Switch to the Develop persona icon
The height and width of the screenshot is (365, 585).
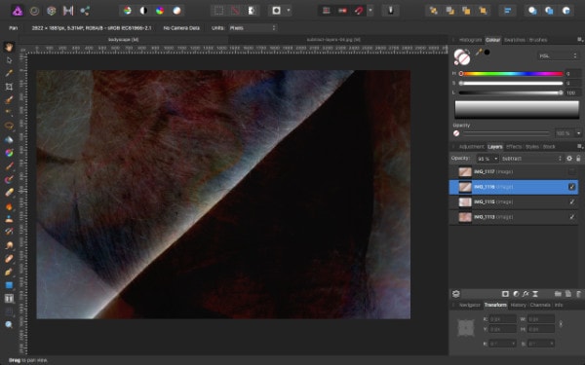(52, 11)
